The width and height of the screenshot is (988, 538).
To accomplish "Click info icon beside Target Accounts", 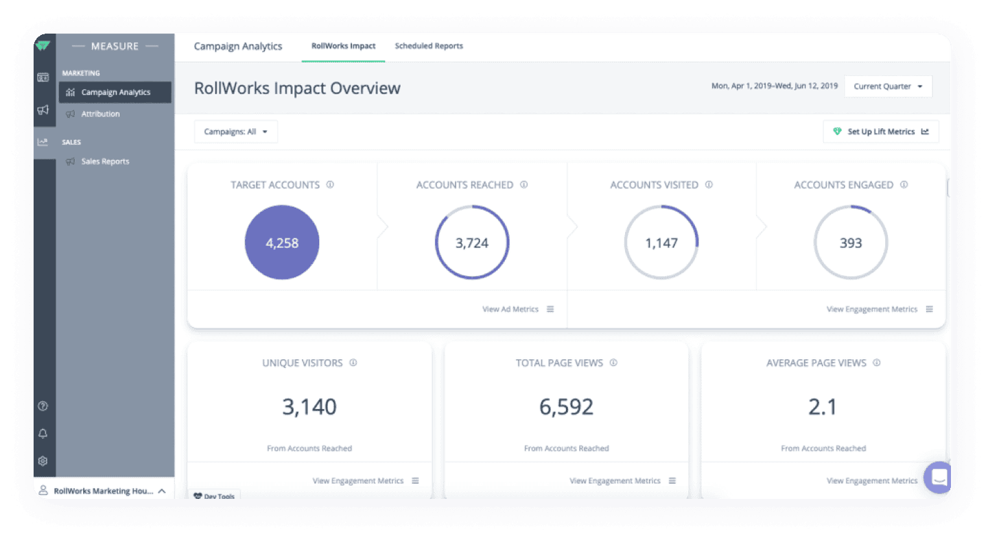I will click(x=330, y=185).
